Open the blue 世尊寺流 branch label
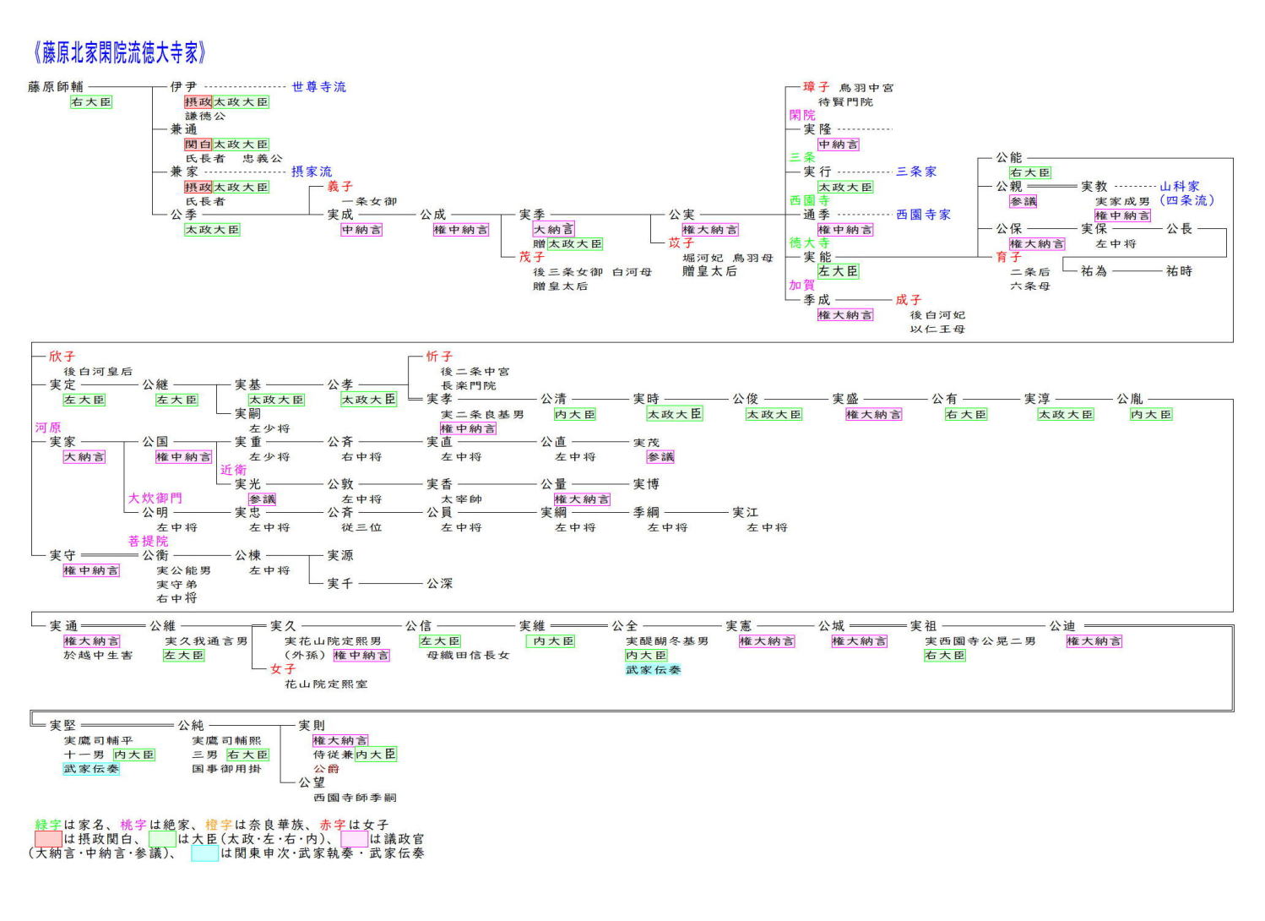This screenshot has height=921, width=1265. coord(318,87)
